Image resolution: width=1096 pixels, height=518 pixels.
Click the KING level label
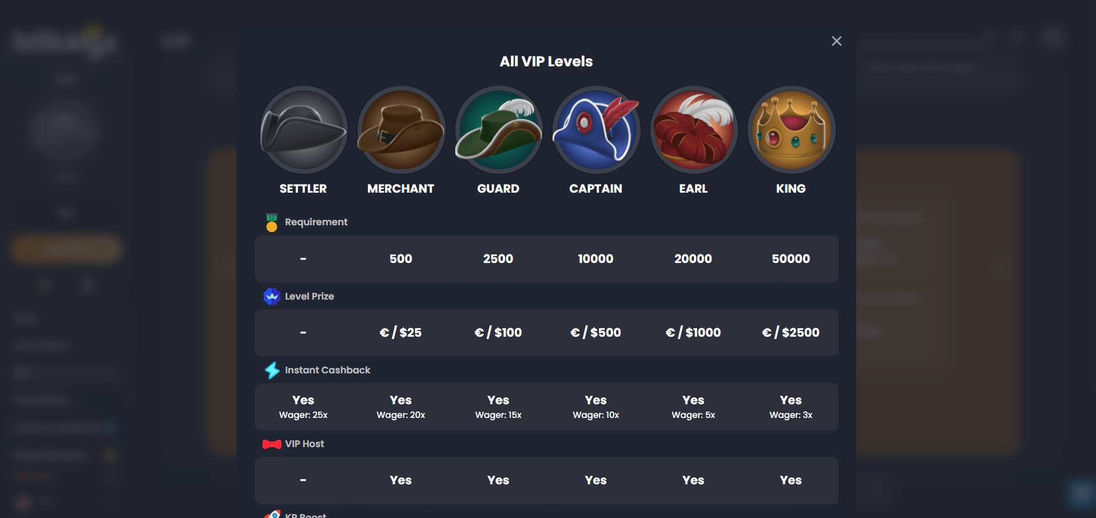(x=791, y=189)
